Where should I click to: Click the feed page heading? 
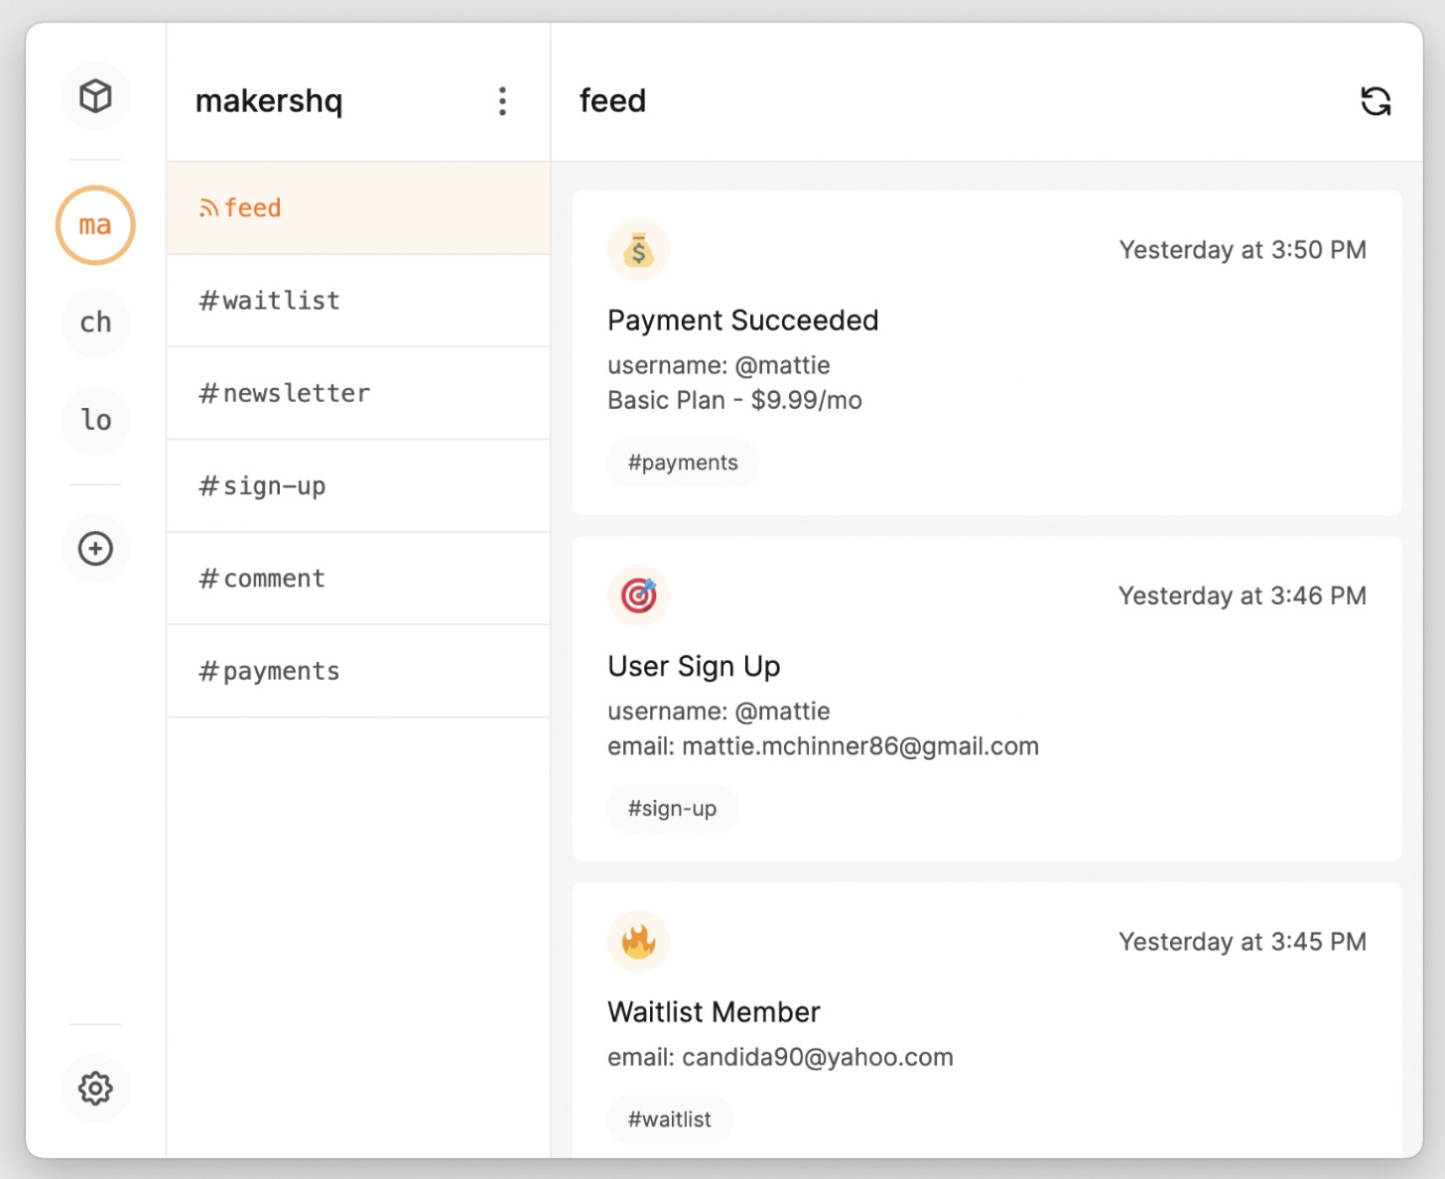tap(612, 101)
